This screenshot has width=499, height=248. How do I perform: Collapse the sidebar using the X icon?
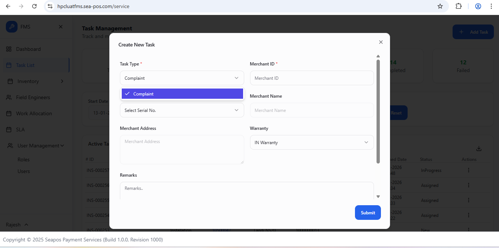click(x=61, y=27)
